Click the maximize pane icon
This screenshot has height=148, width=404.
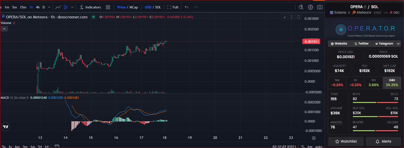298,17
